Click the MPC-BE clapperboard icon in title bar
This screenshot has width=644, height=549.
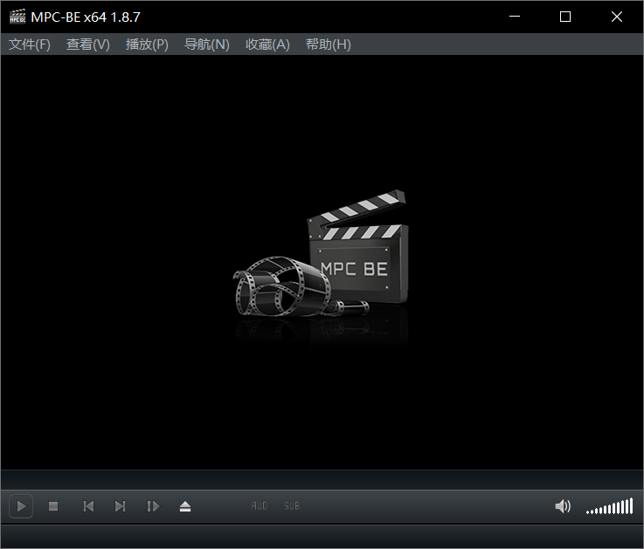17,17
